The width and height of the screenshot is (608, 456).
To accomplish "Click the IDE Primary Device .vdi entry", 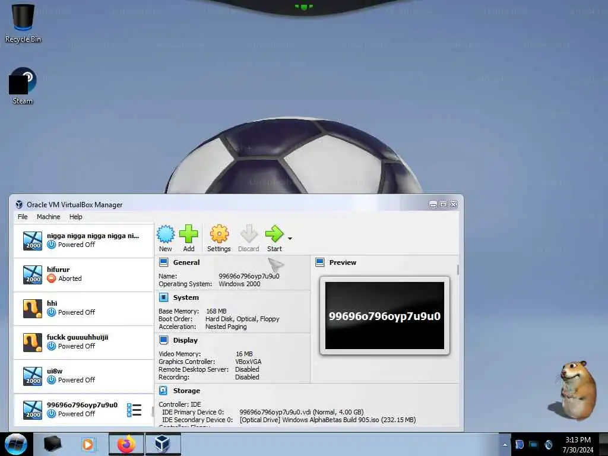I will [x=301, y=412].
